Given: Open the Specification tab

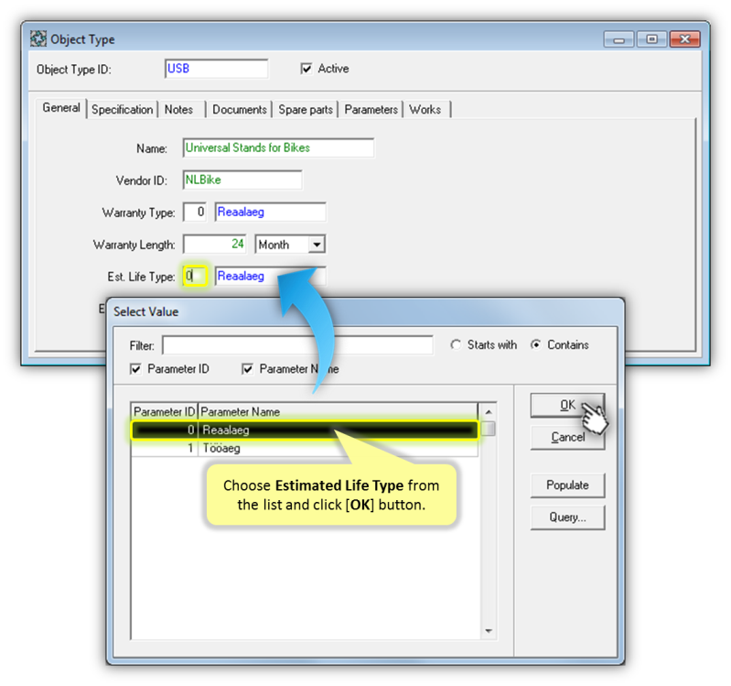Looking at the screenshot, I should [123, 109].
